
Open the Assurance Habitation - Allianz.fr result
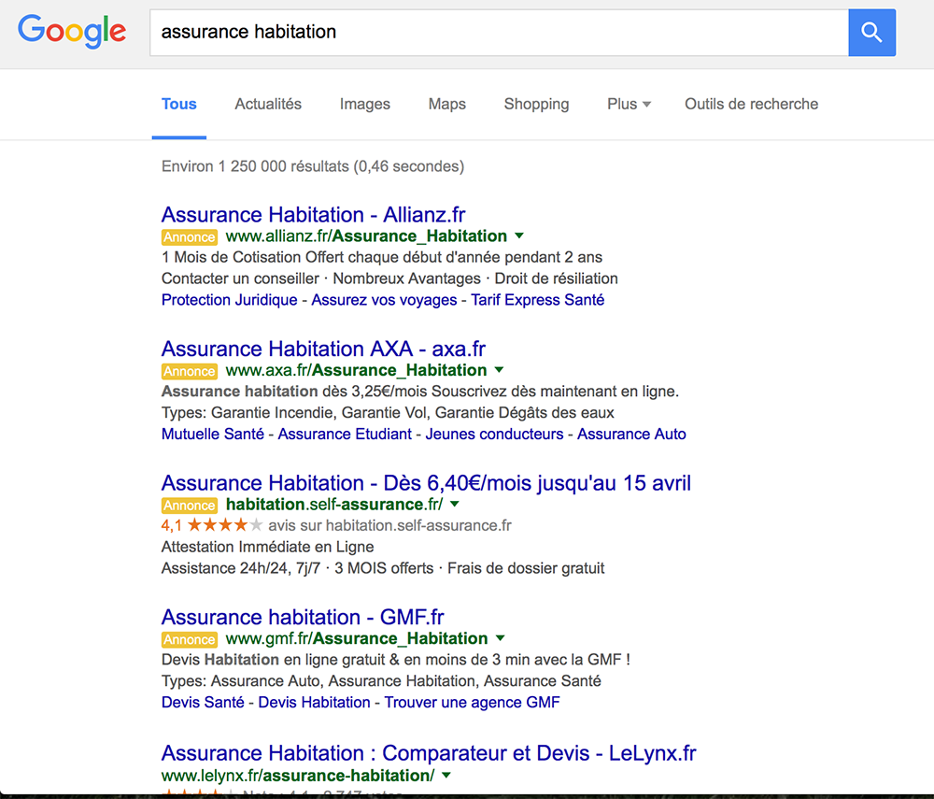[x=313, y=215]
